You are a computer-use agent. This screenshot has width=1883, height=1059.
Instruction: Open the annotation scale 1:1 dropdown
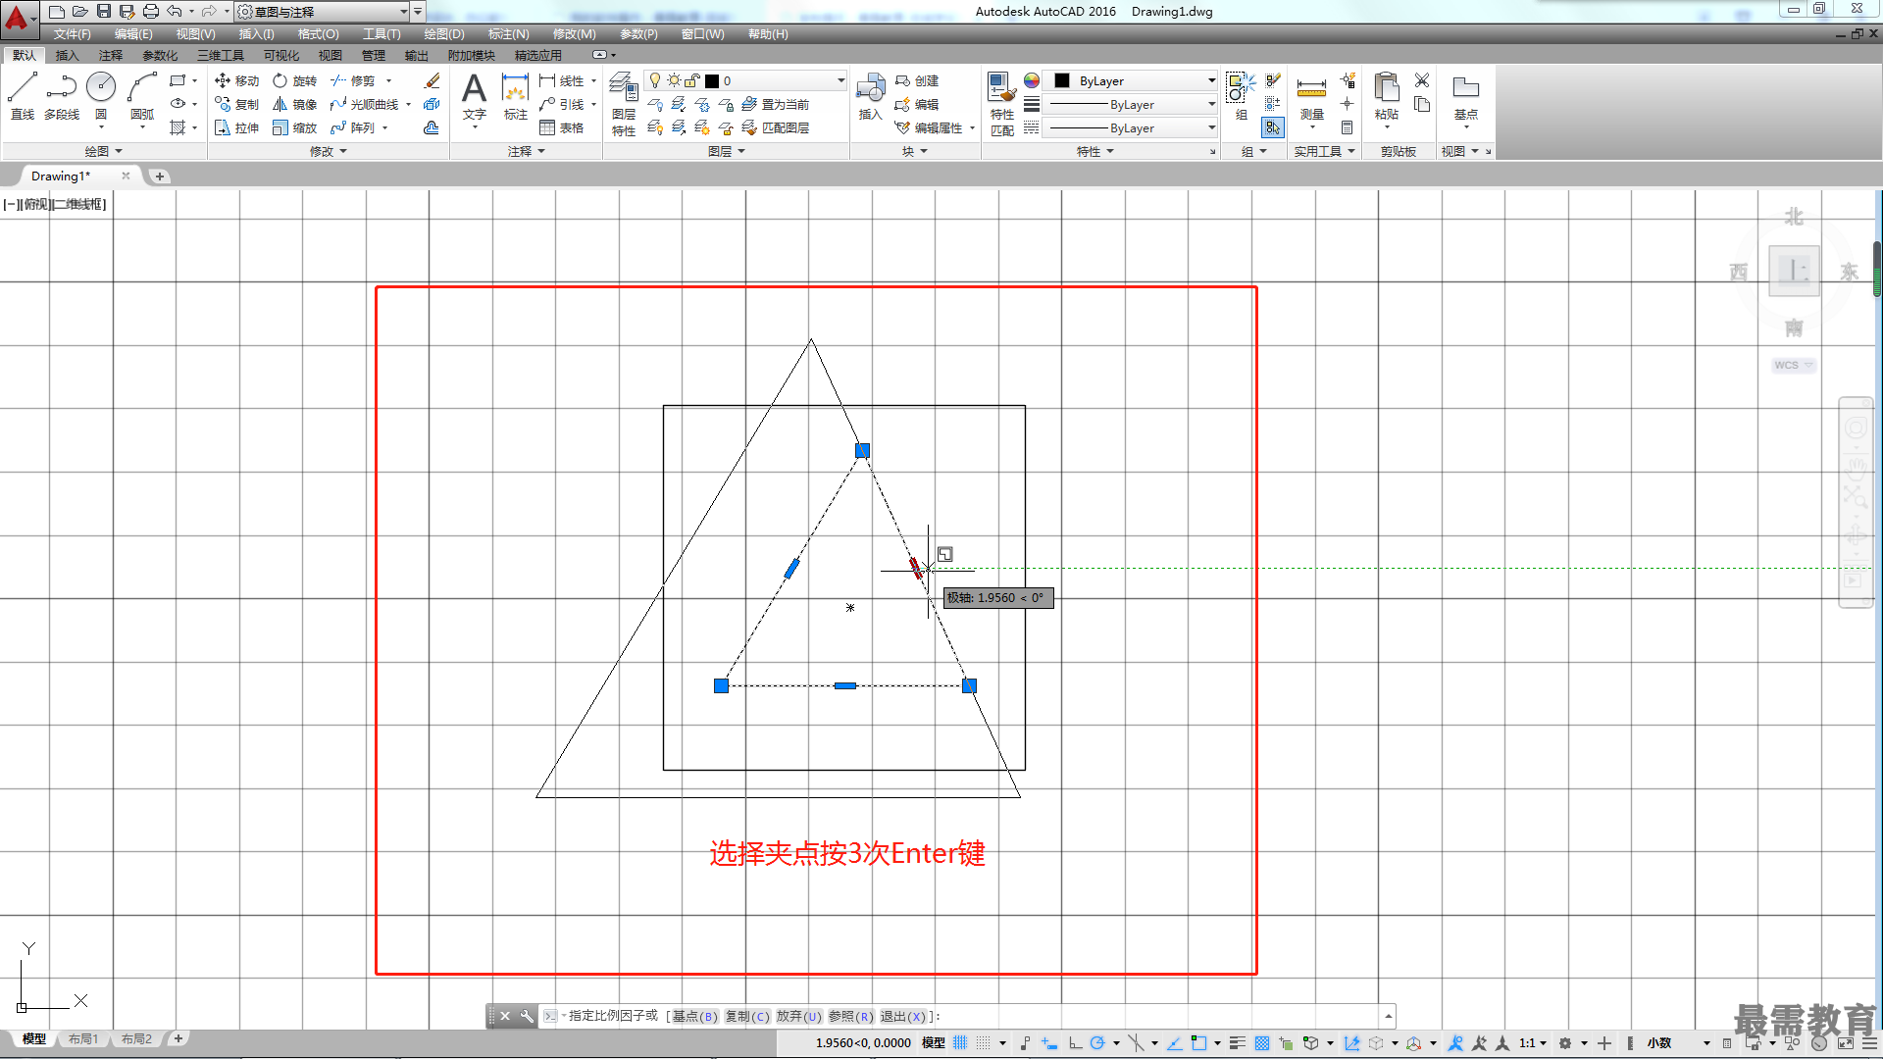(1532, 1042)
